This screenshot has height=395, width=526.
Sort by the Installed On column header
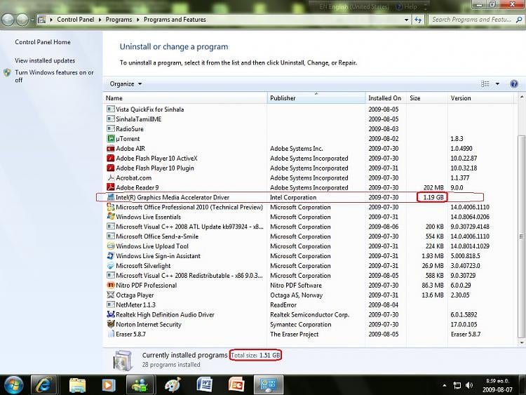tap(386, 98)
